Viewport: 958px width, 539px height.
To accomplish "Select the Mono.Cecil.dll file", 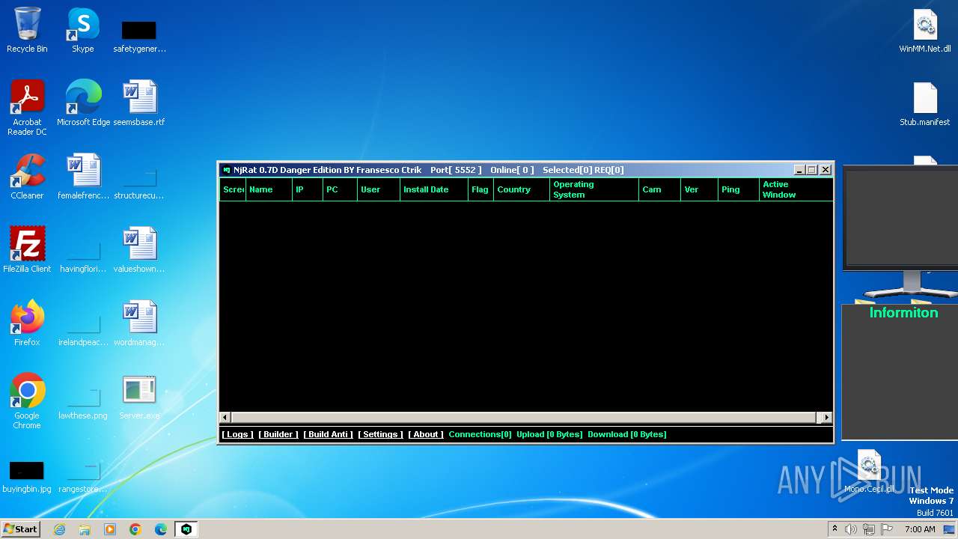I will coord(869,470).
